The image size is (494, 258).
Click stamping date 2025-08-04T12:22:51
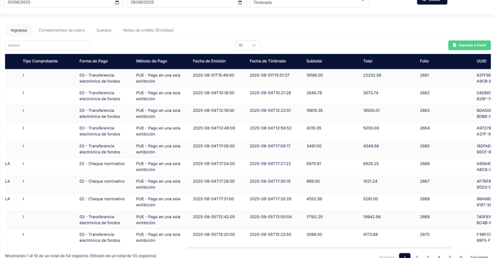[270, 111]
